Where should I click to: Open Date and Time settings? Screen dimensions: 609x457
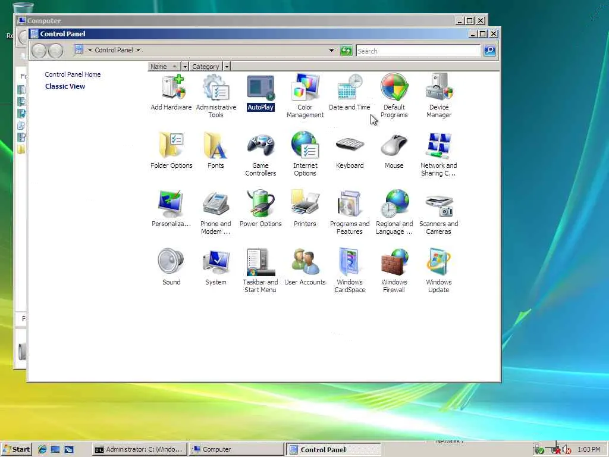point(350,92)
